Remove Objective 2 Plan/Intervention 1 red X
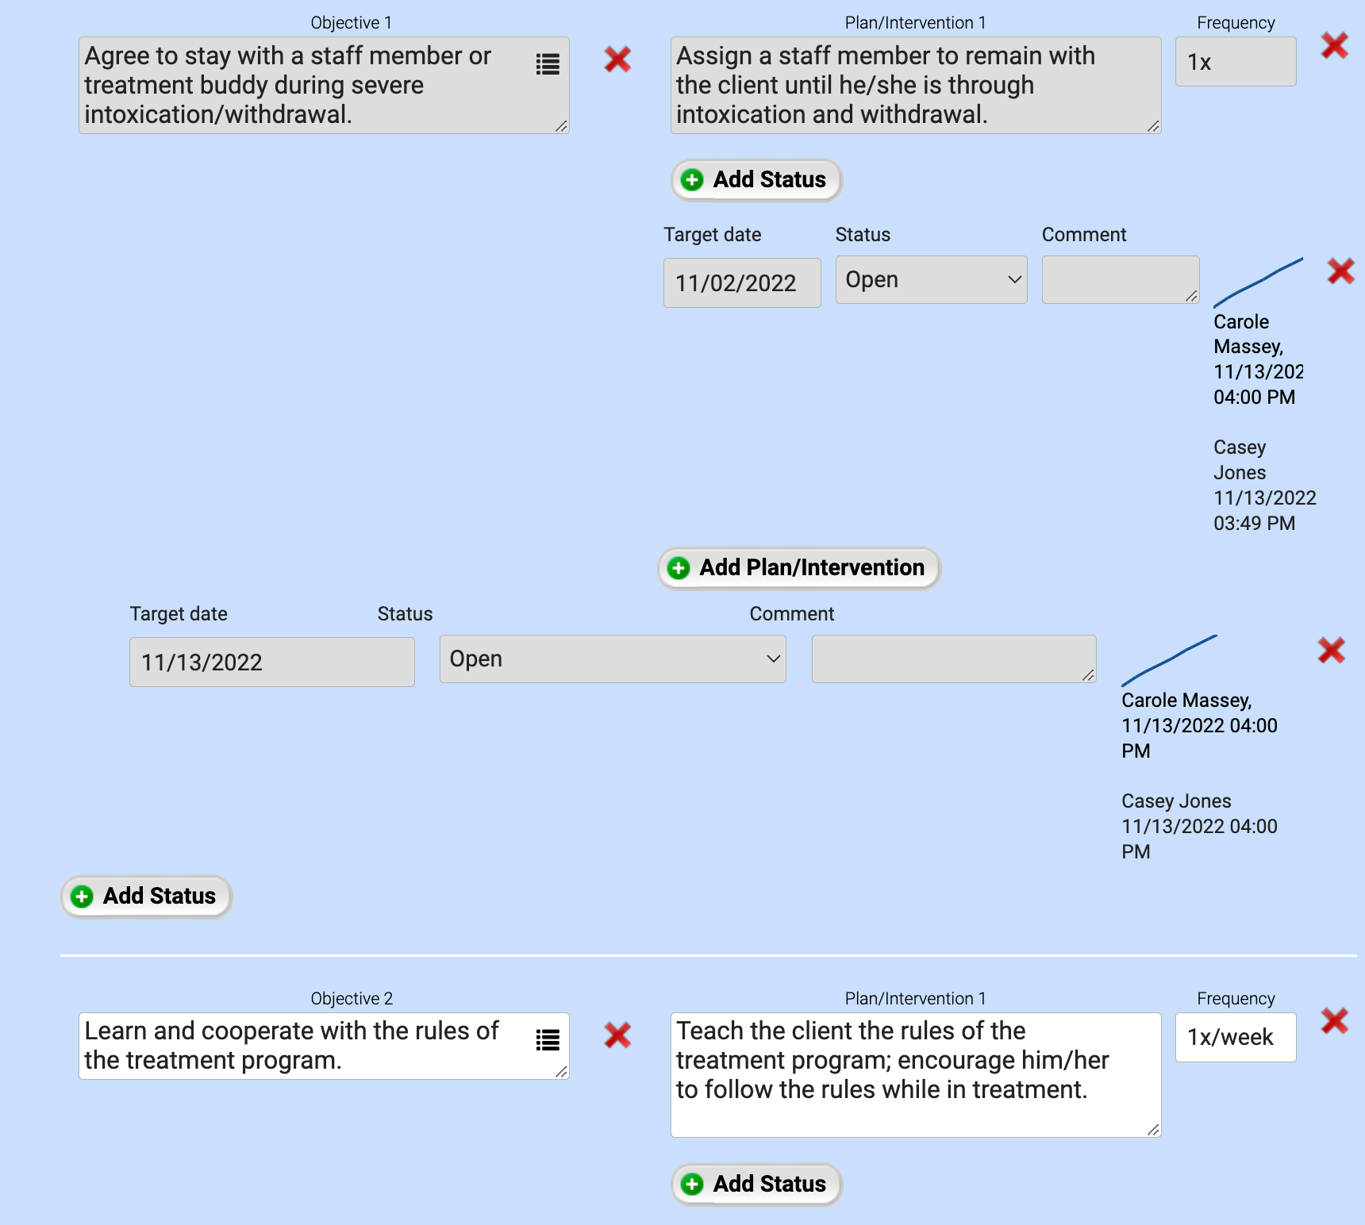 [x=1335, y=1020]
